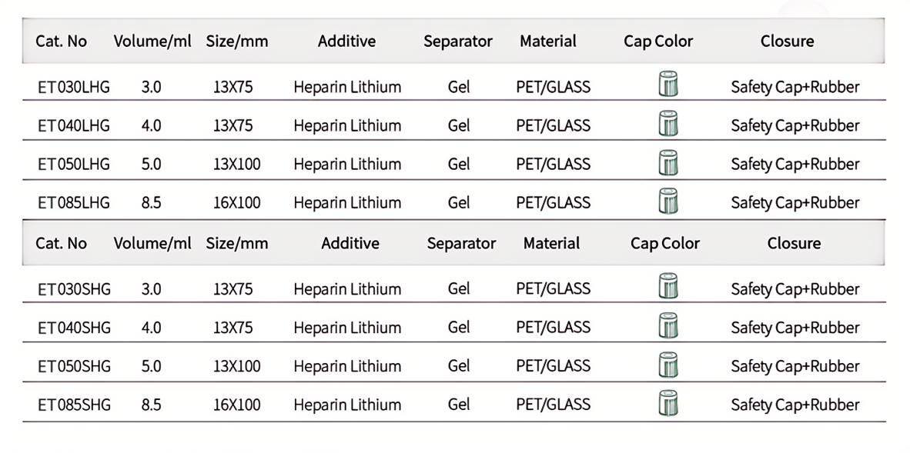910x453 pixels.
Task: Click the green cap icon for ET040SHG
Action: click(x=668, y=325)
